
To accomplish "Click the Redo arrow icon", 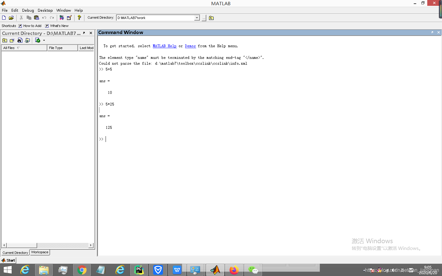I will tap(52, 18).
